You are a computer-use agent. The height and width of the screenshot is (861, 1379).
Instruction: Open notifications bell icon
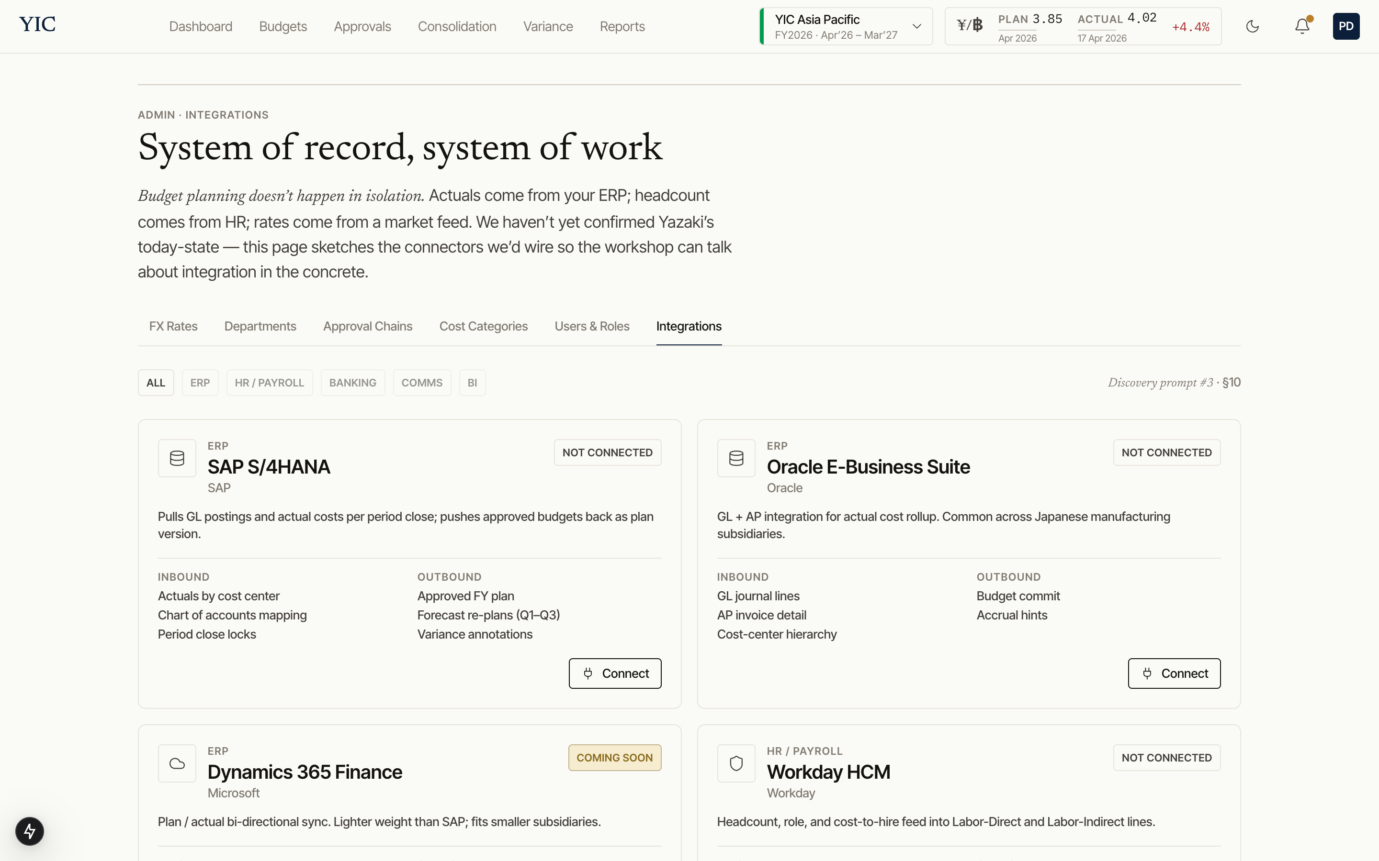(x=1302, y=26)
